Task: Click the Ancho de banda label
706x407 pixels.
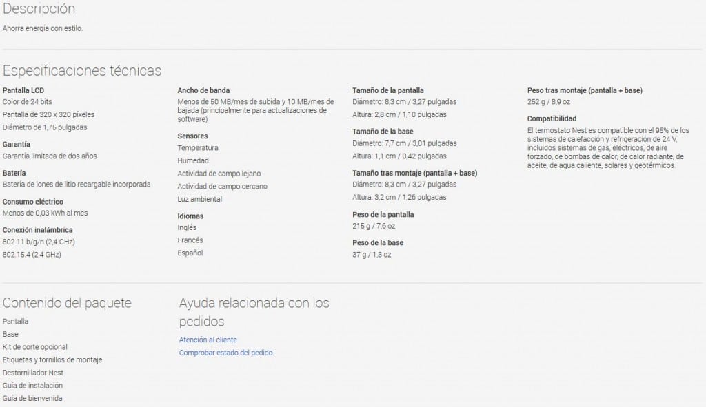Action: click(x=203, y=90)
